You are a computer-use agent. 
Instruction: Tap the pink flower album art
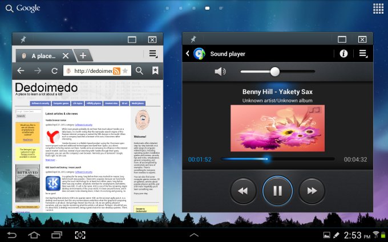(277, 128)
